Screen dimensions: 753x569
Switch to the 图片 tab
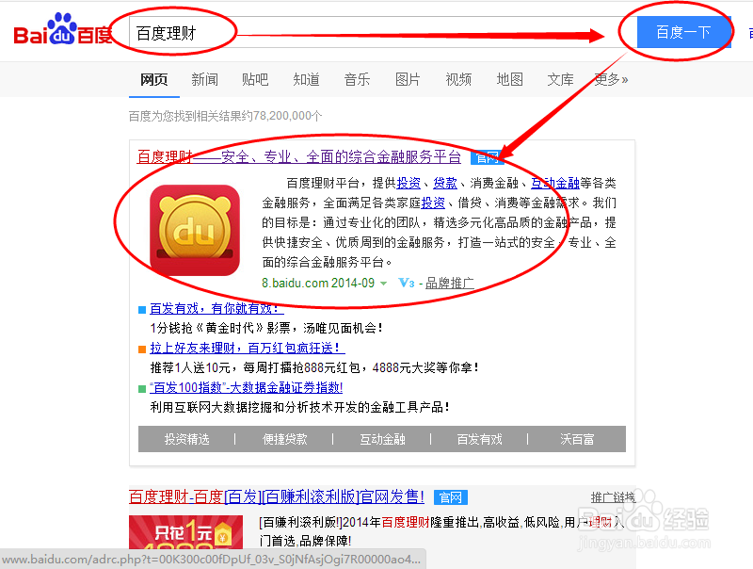coord(408,79)
